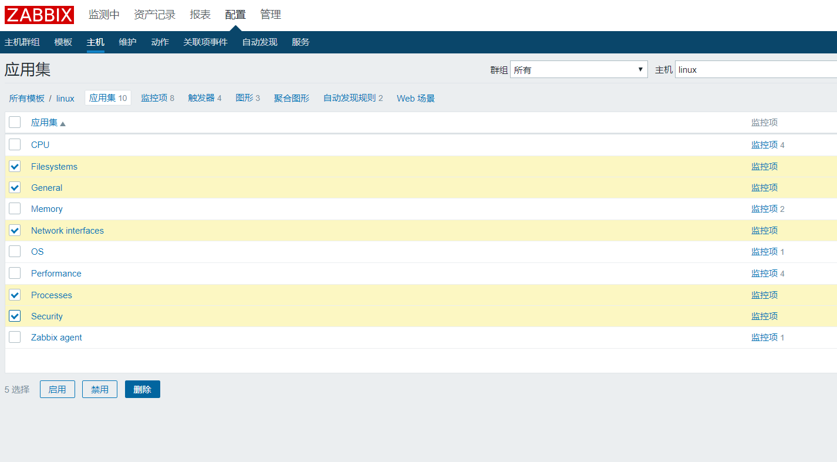Open the 资产记录 top menu
The height and width of the screenshot is (462, 837).
[154, 15]
